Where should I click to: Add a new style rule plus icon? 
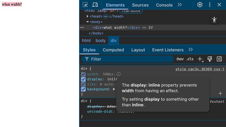[200, 59]
